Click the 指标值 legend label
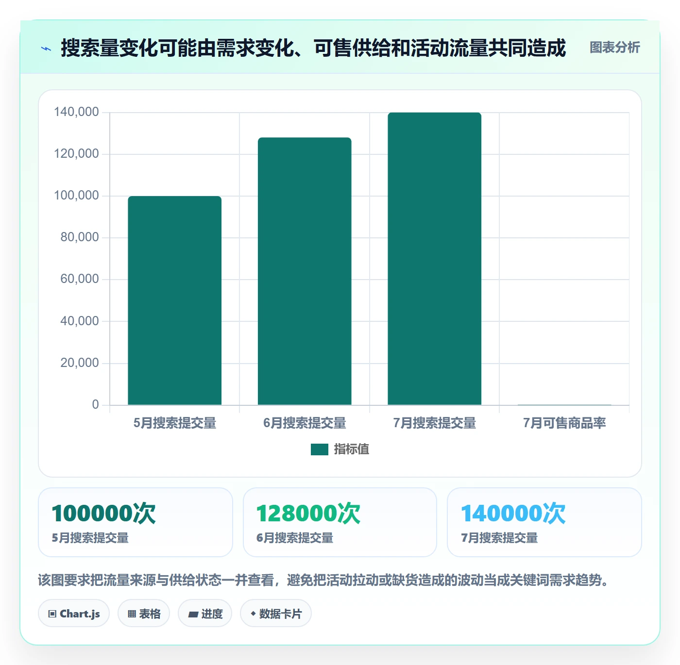 pos(352,449)
